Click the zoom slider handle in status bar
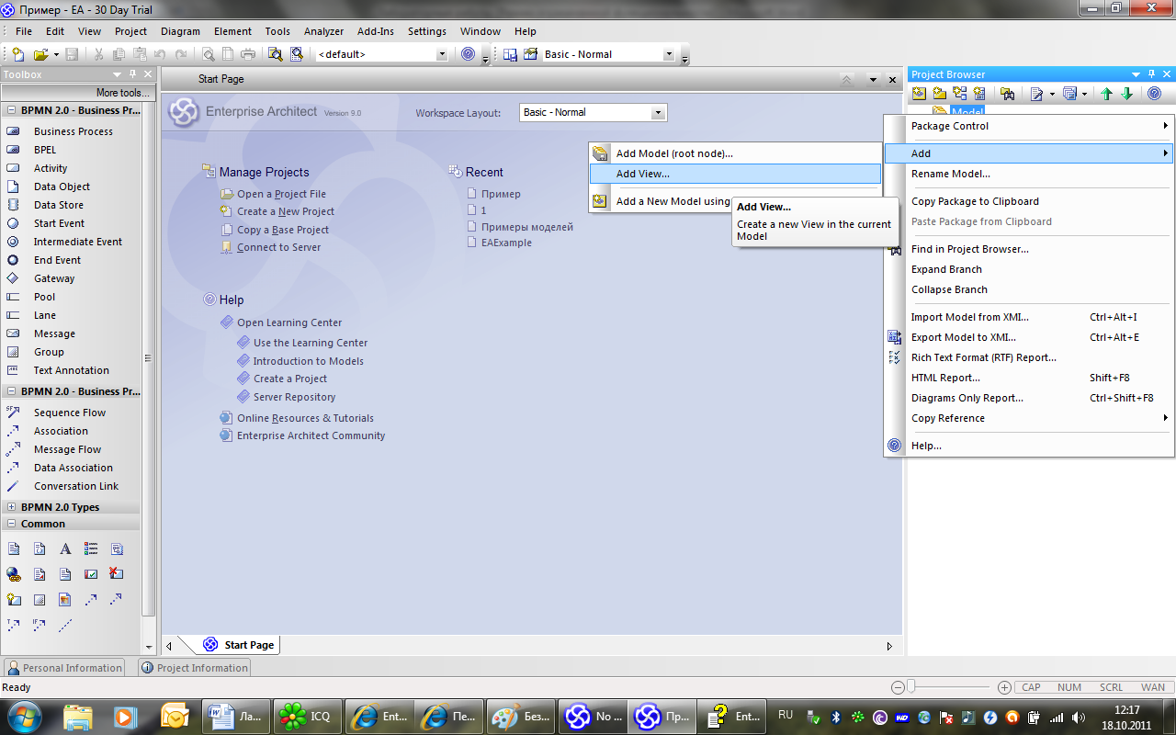Viewport: 1176px width, 735px height. tap(910, 686)
